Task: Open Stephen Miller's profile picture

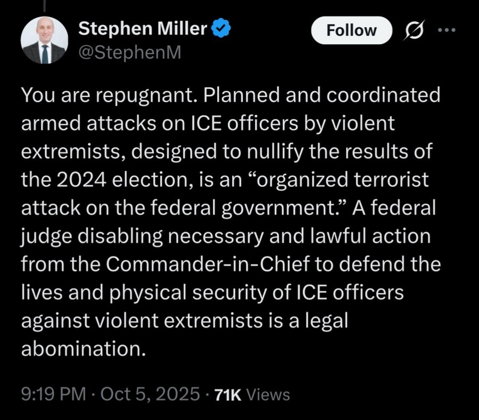Action: pos(44,40)
